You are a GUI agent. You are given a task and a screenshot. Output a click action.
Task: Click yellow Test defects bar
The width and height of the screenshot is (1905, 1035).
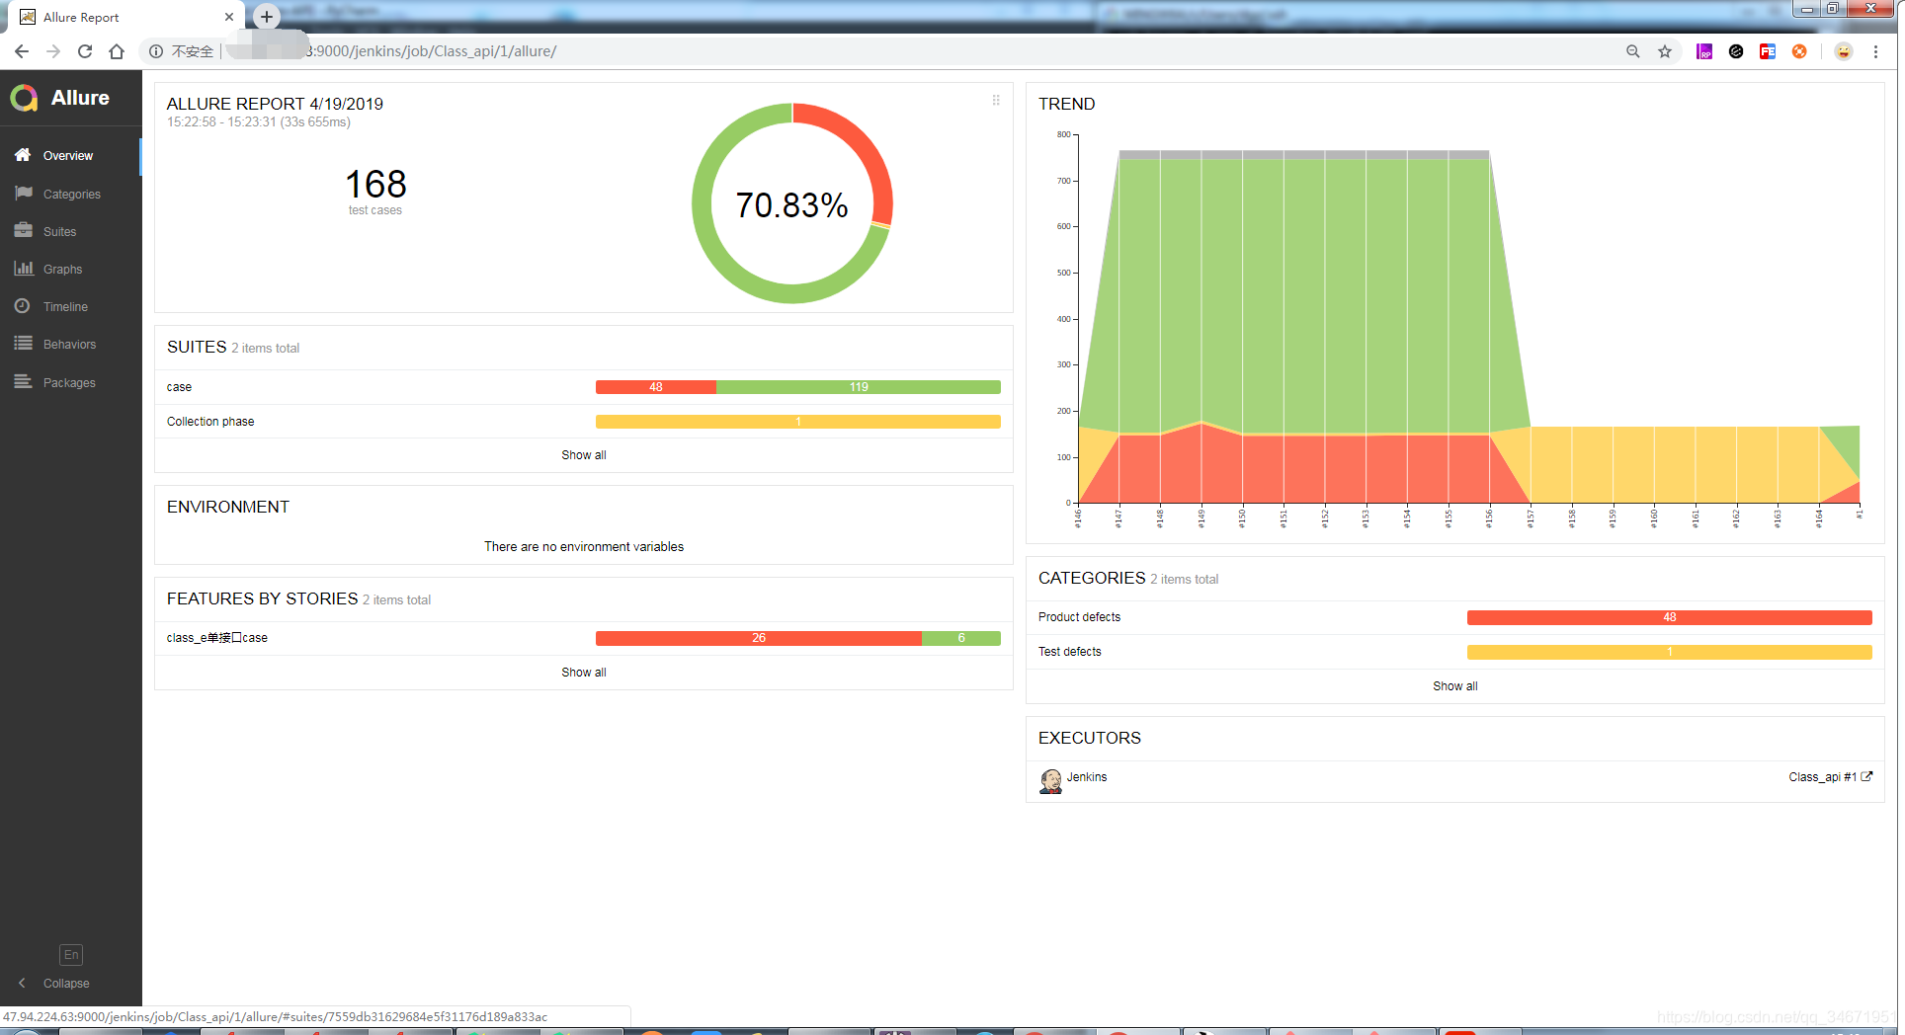[1669, 652]
